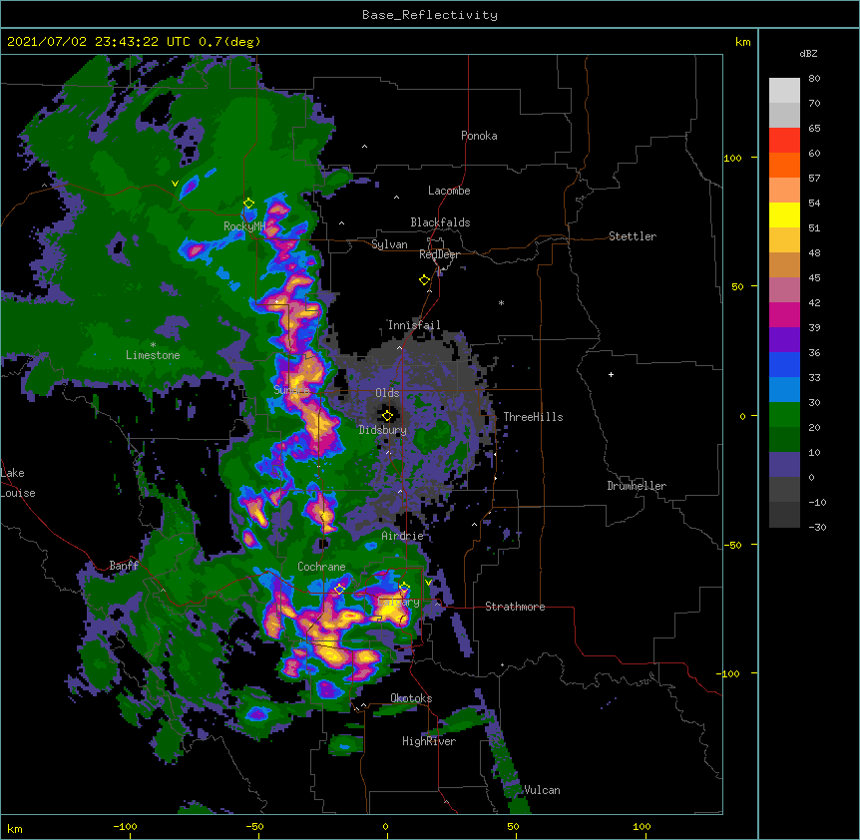
Task: Click the Ponoka city label
Action: [479, 136]
